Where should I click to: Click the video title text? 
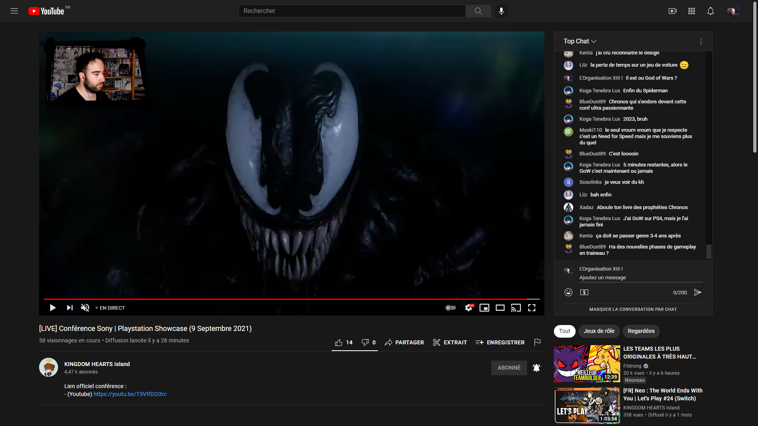point(145,329)
